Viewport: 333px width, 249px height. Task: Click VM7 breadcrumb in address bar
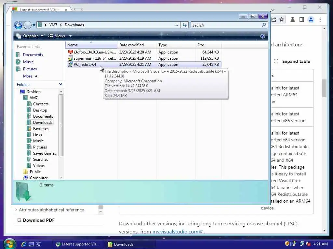(53, 25)
